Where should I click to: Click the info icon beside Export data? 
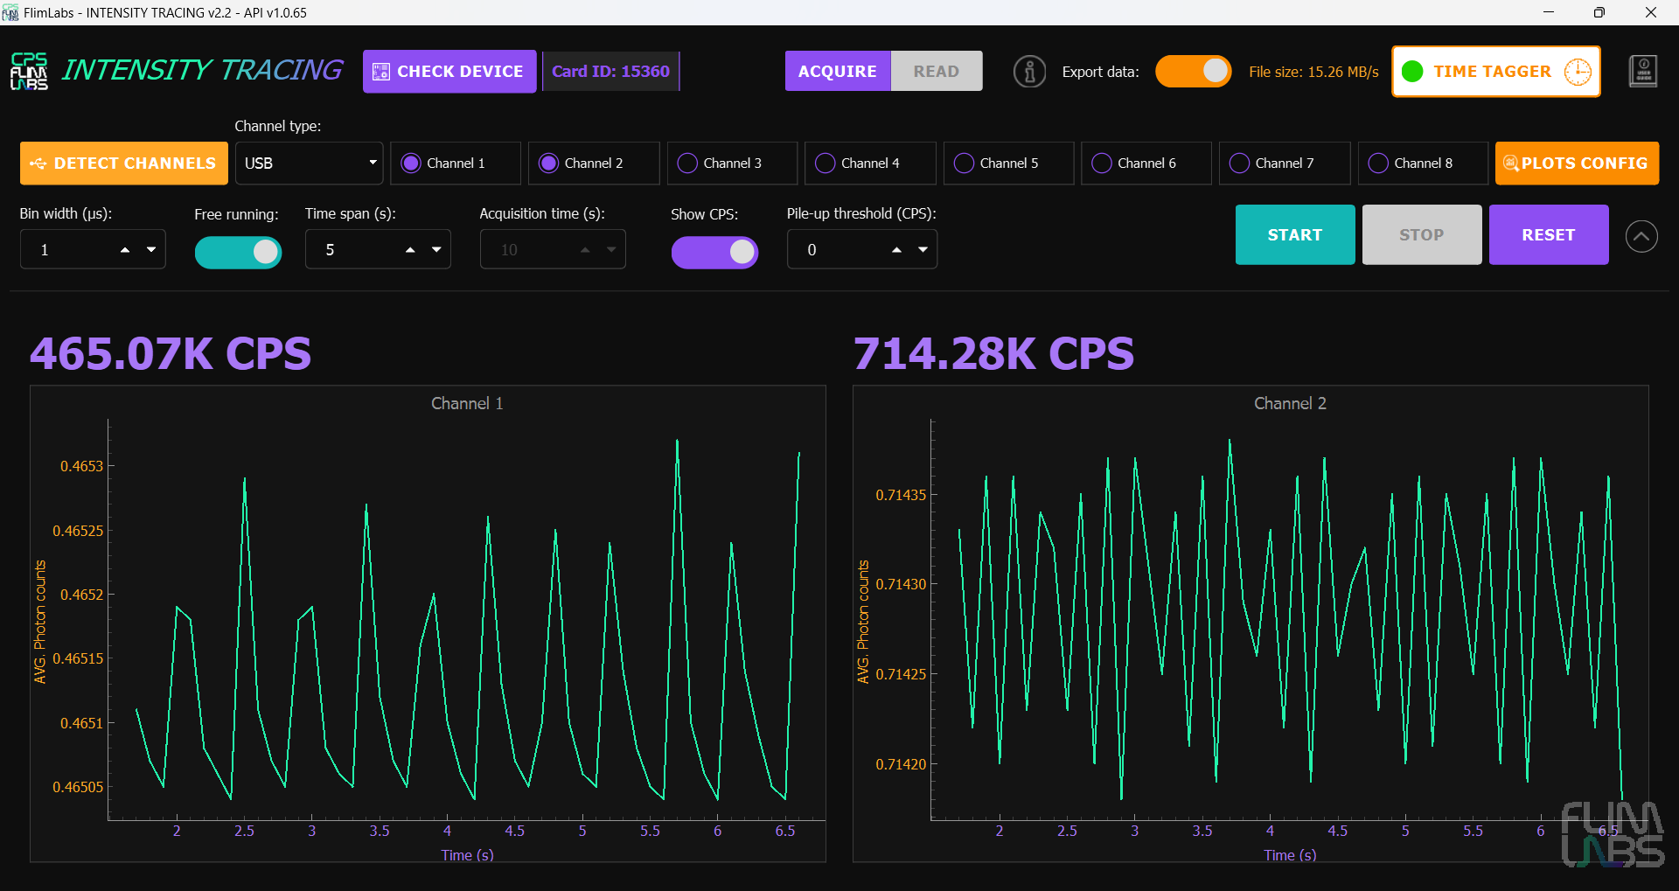(x=1029, y=72)
